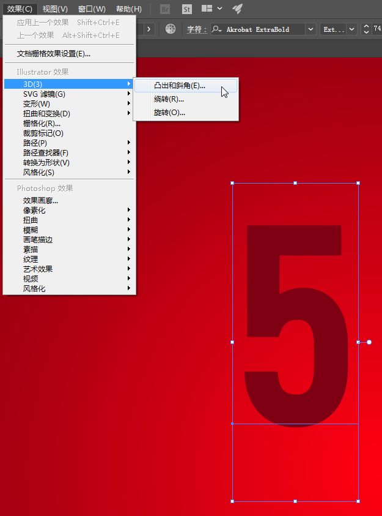The height and width of the screenshot is (516, 382).
Task: Click the arrange documents layout icon
Action: (x=207, y=9)
